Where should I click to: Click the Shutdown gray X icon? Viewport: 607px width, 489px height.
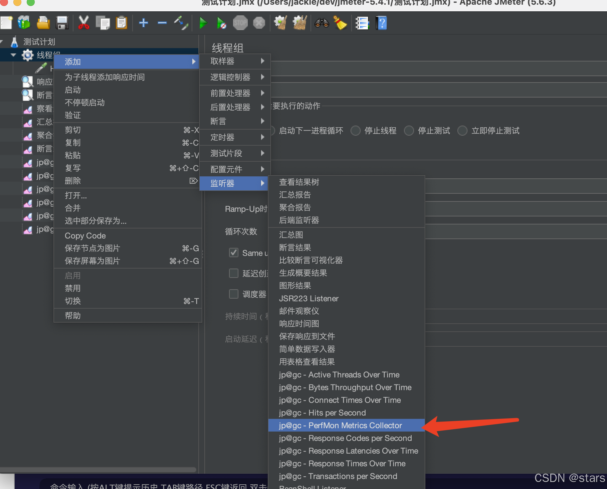259,23
